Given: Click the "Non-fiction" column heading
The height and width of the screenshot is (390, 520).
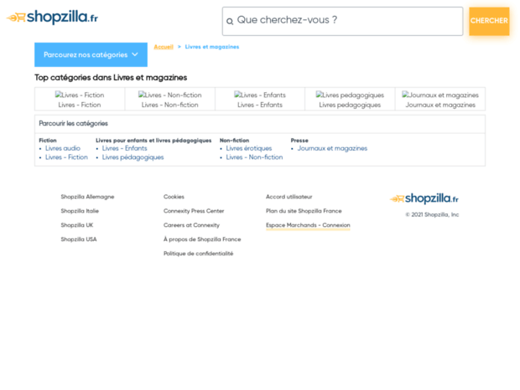Looking at the screenshot, I should (x=234, y=141).
